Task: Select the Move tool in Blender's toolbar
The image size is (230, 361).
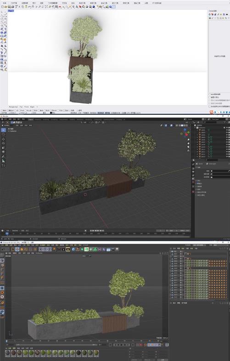Action: coord(4,139)
